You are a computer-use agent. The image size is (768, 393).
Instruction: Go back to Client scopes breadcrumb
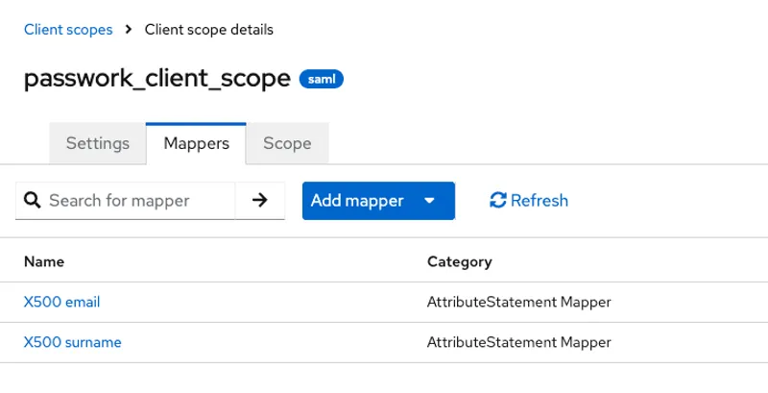(x=67, y=30)
